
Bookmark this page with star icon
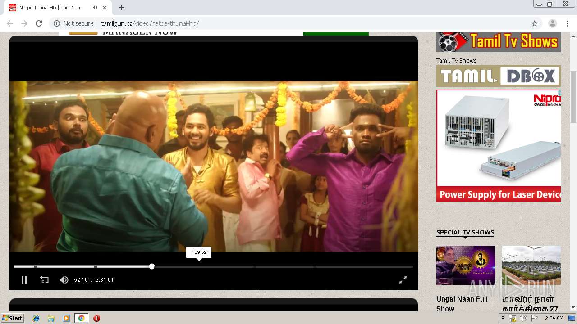[x=535, y=23]
